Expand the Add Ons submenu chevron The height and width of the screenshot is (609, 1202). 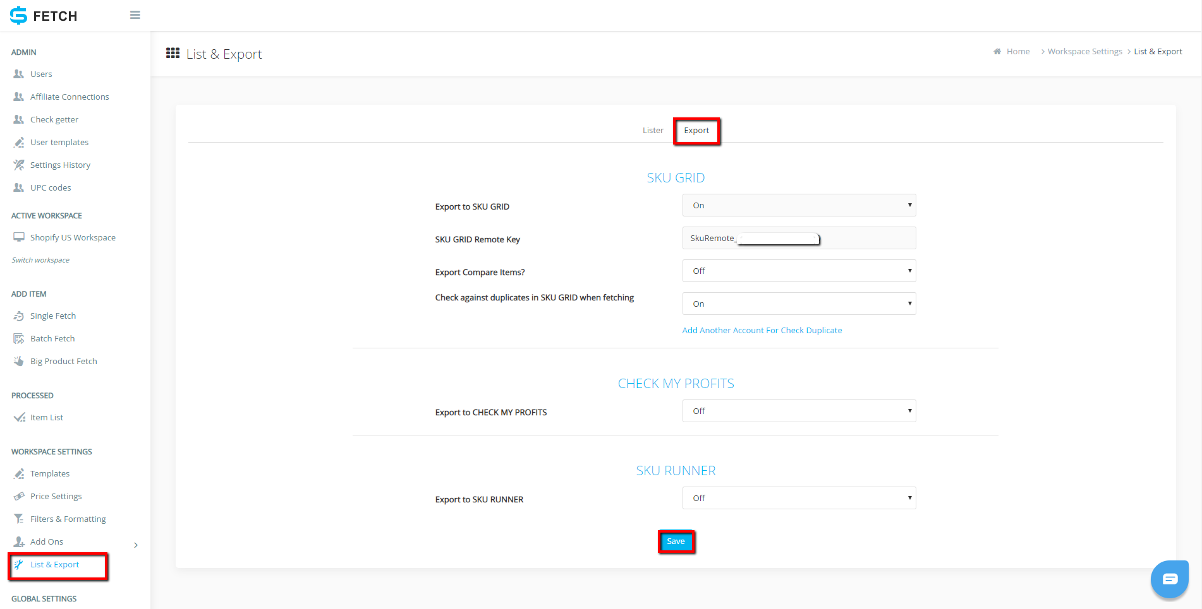pos(135,545)
